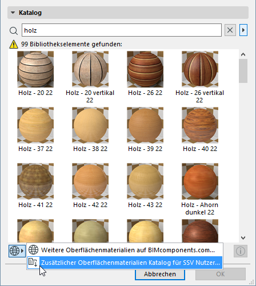Choose 'Weitere Oberflächenmaterialien auf BIMcomponents.com...'

pos(125,250)
